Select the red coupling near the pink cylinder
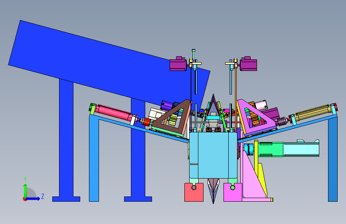This screenshot has height=224, width=346. 146,122
